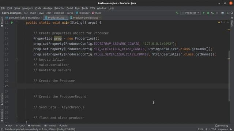Run Producer with the green play button
Image resolution: width=234 pixels, height=131 pixels.
pyautogui.click(x=204, y=13)
